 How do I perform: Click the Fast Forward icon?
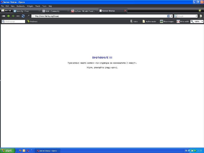(x=18, y=16)
